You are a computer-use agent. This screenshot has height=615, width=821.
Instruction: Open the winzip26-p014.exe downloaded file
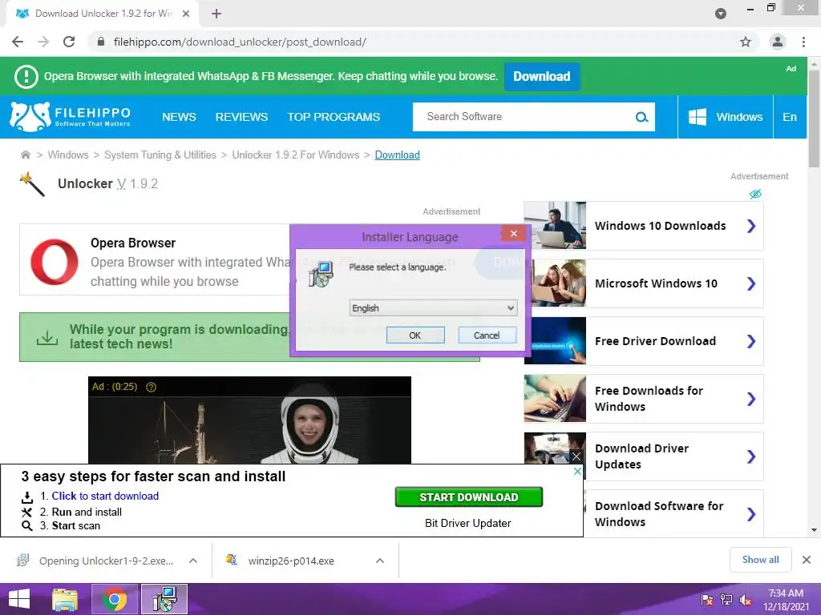coord(291,561)
